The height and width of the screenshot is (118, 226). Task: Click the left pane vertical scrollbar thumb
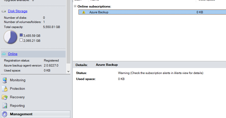[x=68, y=32]
